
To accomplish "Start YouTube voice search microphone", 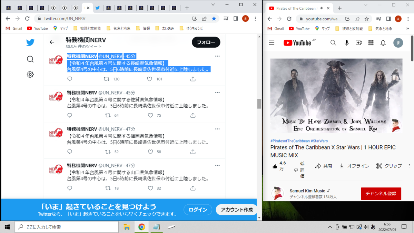I will [x=347, y=43].
